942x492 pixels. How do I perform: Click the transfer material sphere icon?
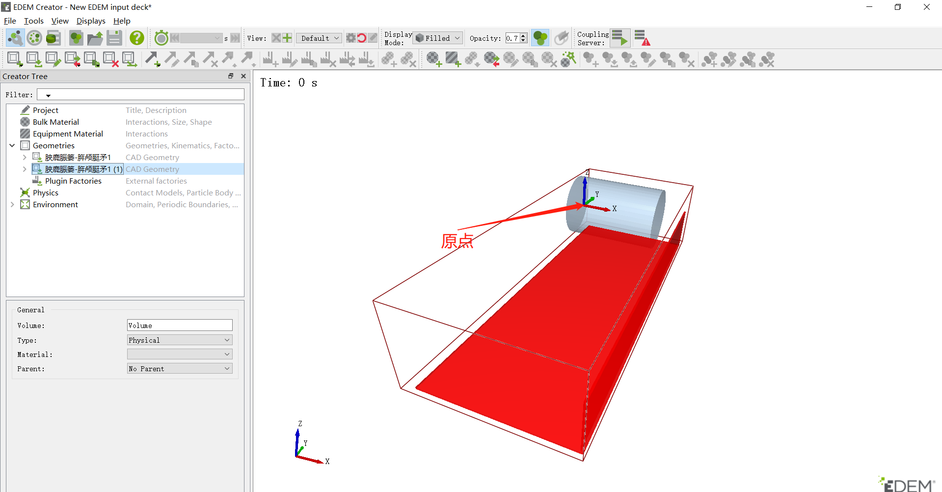click(x=491, y=59)
